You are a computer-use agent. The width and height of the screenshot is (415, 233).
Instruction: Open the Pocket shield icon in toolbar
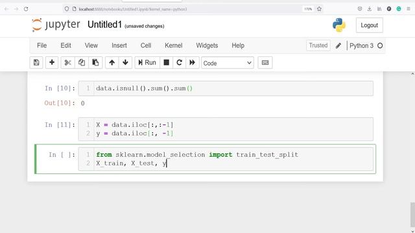(360, 9)
